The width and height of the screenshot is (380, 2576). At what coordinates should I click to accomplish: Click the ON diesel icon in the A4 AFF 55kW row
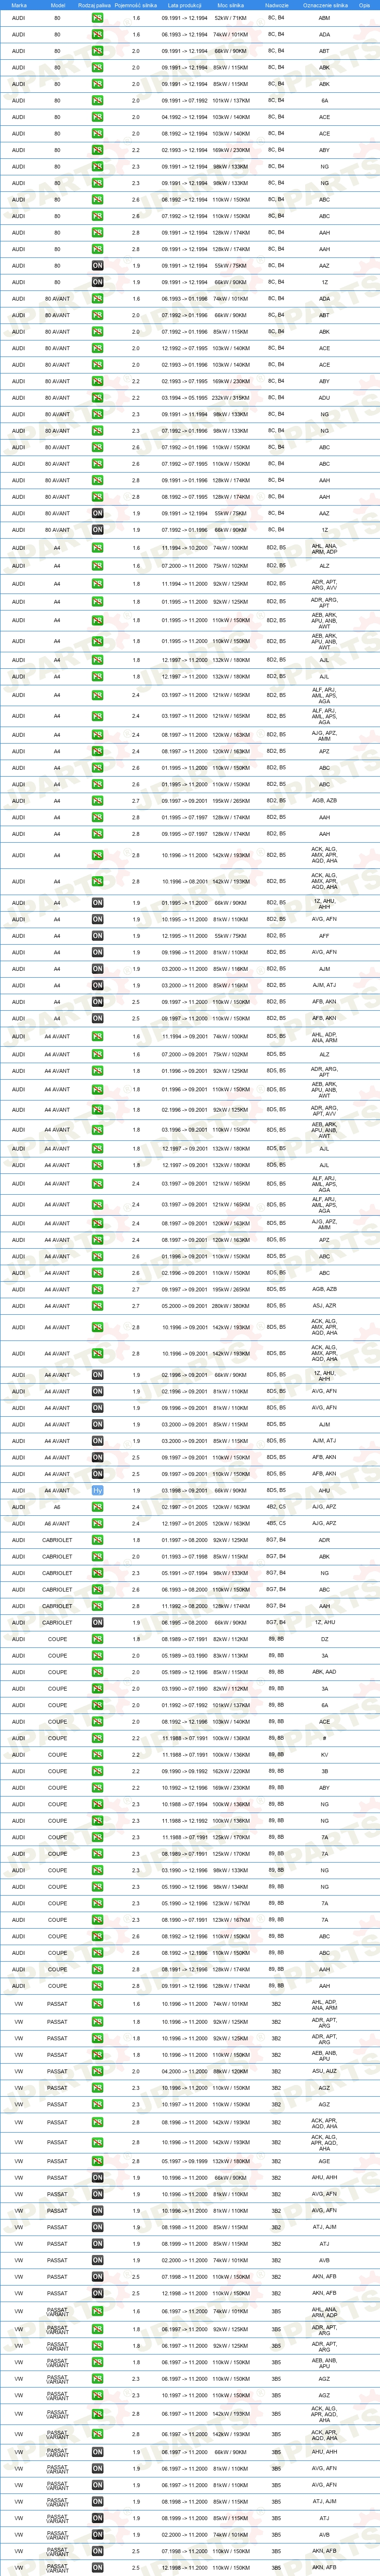tap(97, 936)
